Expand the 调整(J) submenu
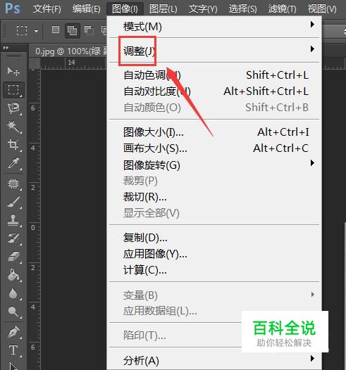This screenshot has height=370, width=346. 214,51
